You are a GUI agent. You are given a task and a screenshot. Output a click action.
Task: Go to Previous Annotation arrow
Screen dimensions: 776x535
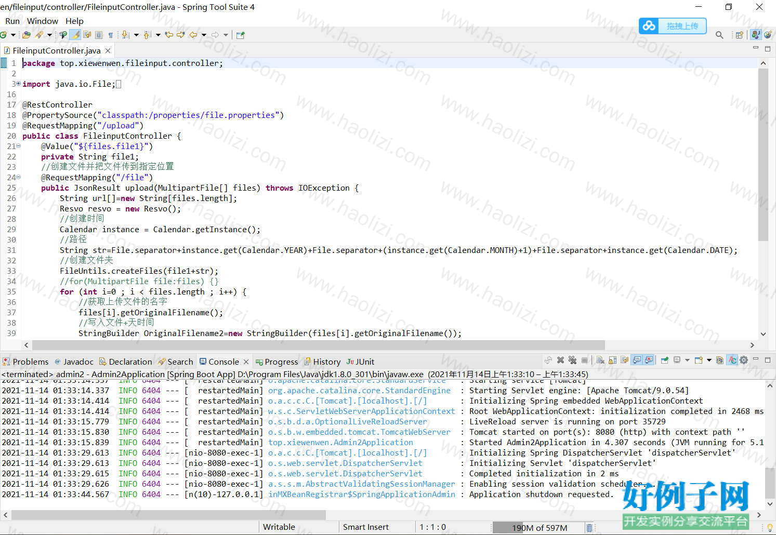tap(147, 35)
